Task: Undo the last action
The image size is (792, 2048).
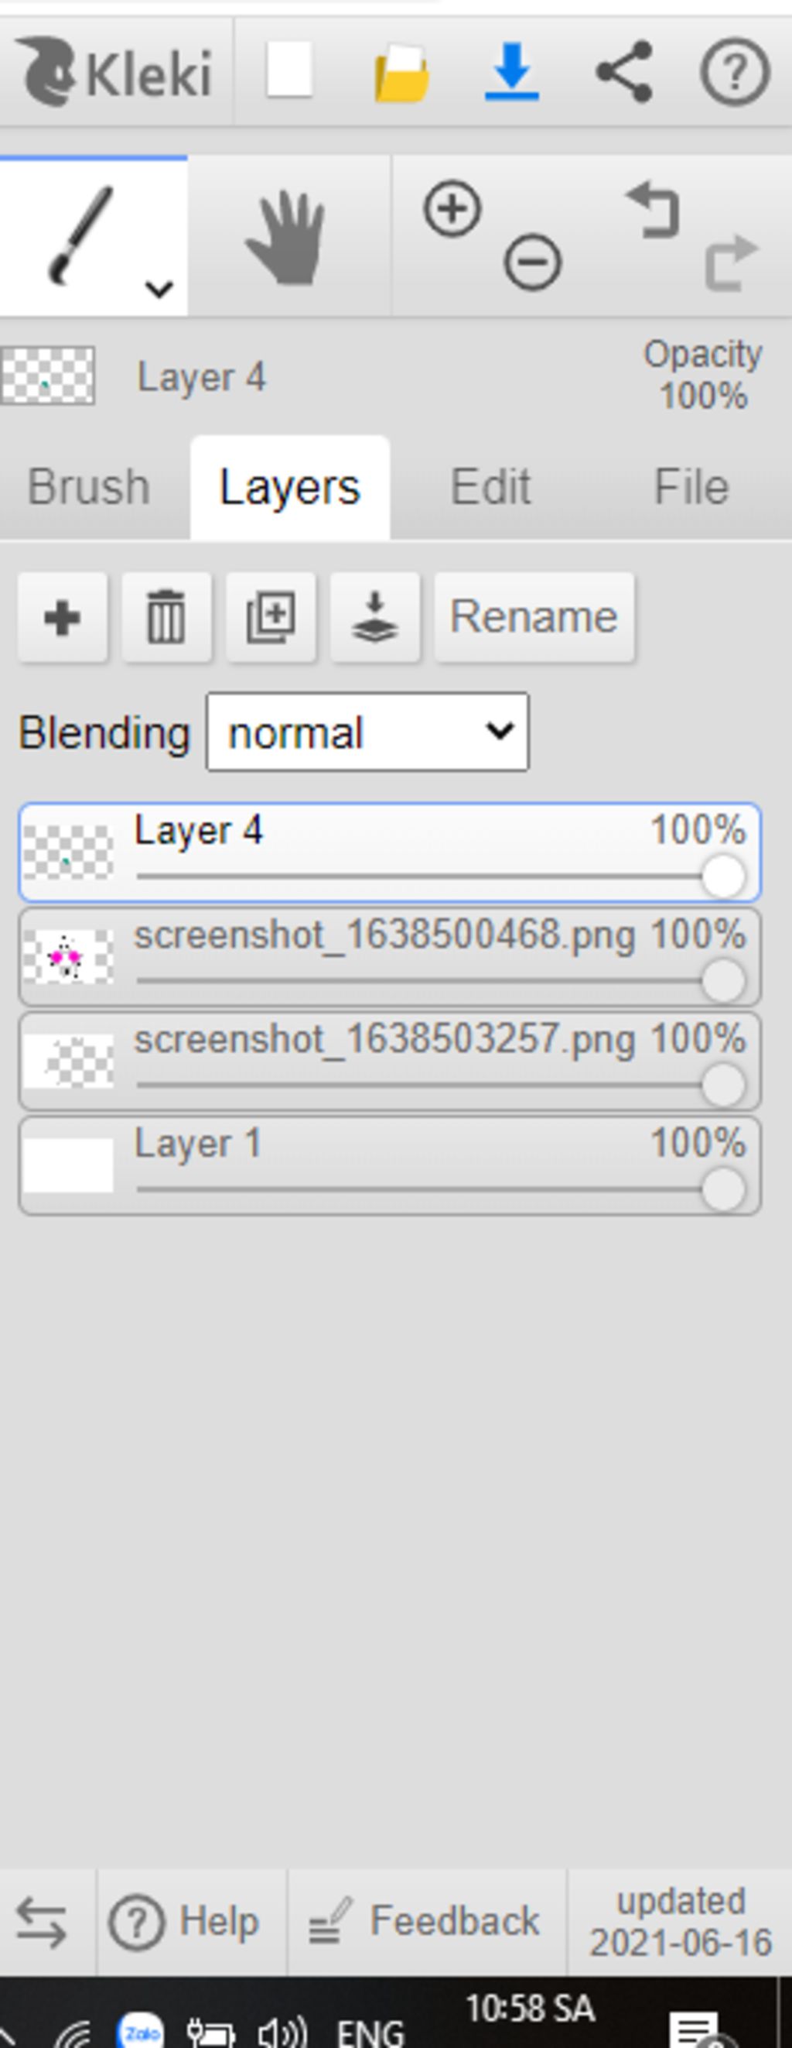Action: pyautogui.click(x=653, y=211)
